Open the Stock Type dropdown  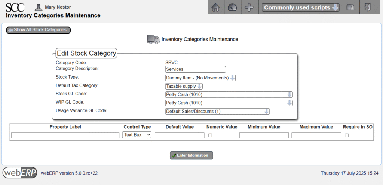[x=200, y=78]
